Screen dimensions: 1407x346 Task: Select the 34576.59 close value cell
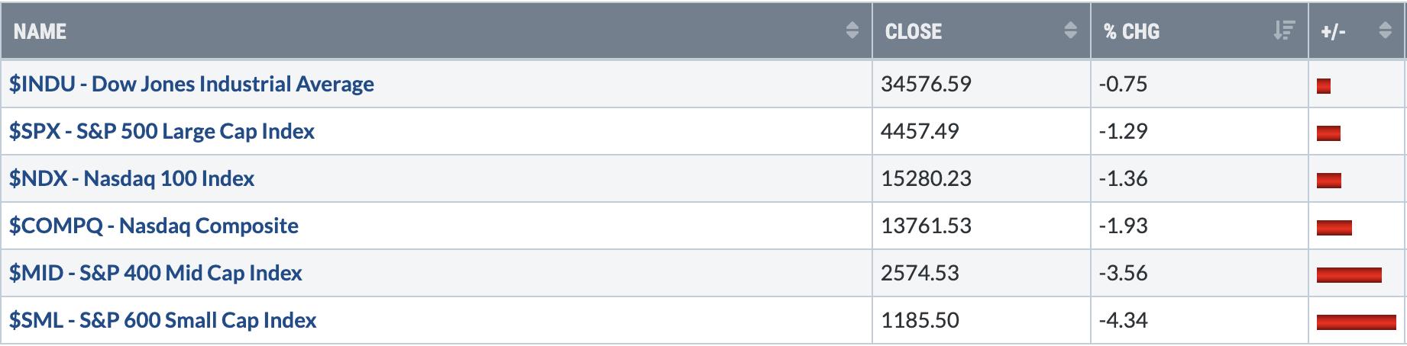pos(981,84)
